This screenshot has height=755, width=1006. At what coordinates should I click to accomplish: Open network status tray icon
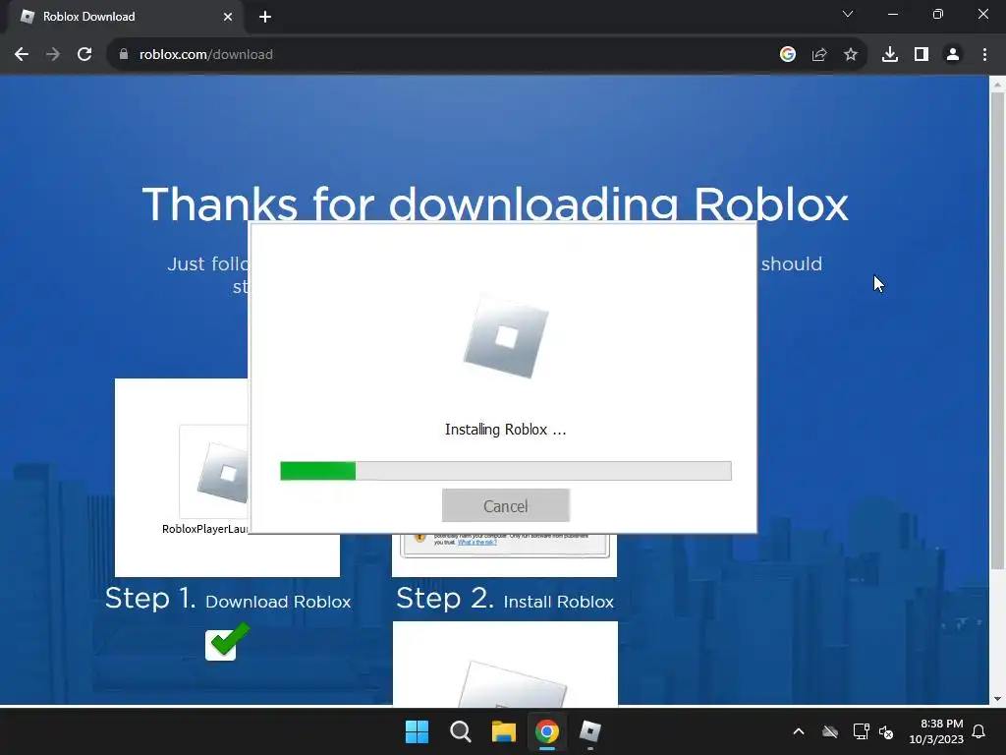pyautogui.click(x=861, y=731)
